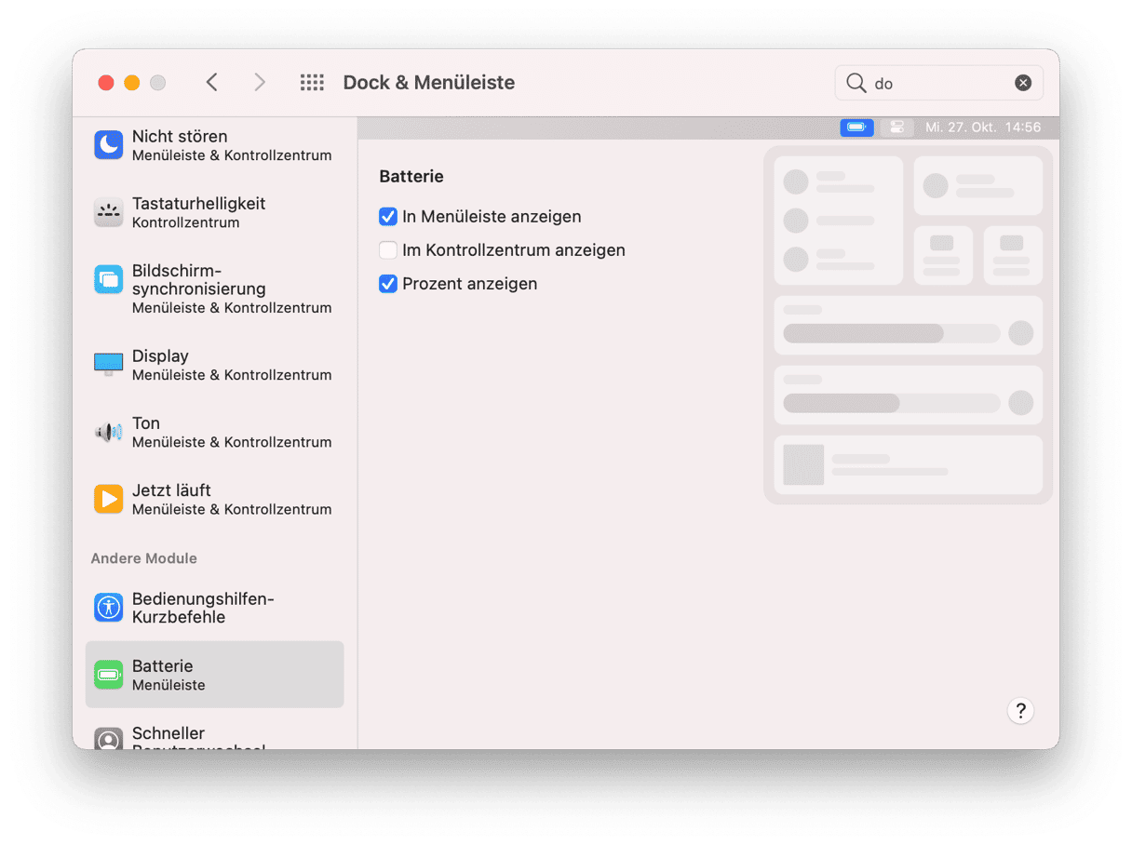Uncheck In Menüleiste anzeigen
The height and width of the screenshot is (845, 1132).
(x=388, y=217)
